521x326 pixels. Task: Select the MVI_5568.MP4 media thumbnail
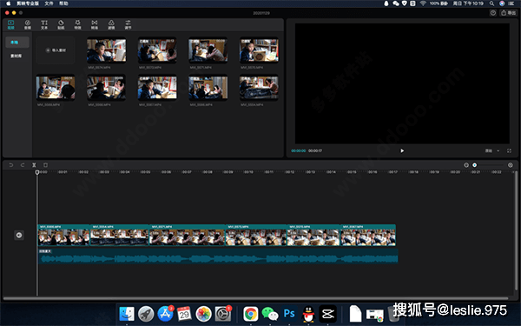click(106, 88)
